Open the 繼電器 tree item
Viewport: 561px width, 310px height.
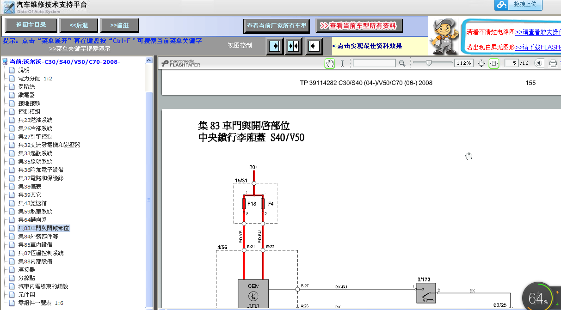coord(26,95)
